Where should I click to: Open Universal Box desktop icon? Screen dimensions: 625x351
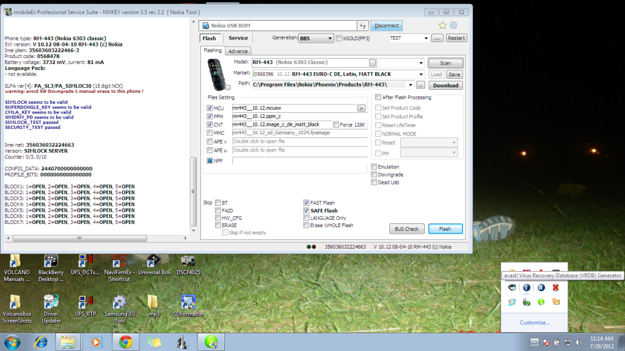154,266
